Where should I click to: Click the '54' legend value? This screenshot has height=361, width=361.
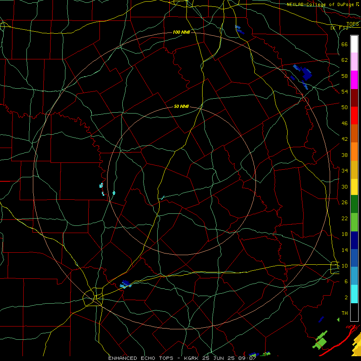pos(345,91)
